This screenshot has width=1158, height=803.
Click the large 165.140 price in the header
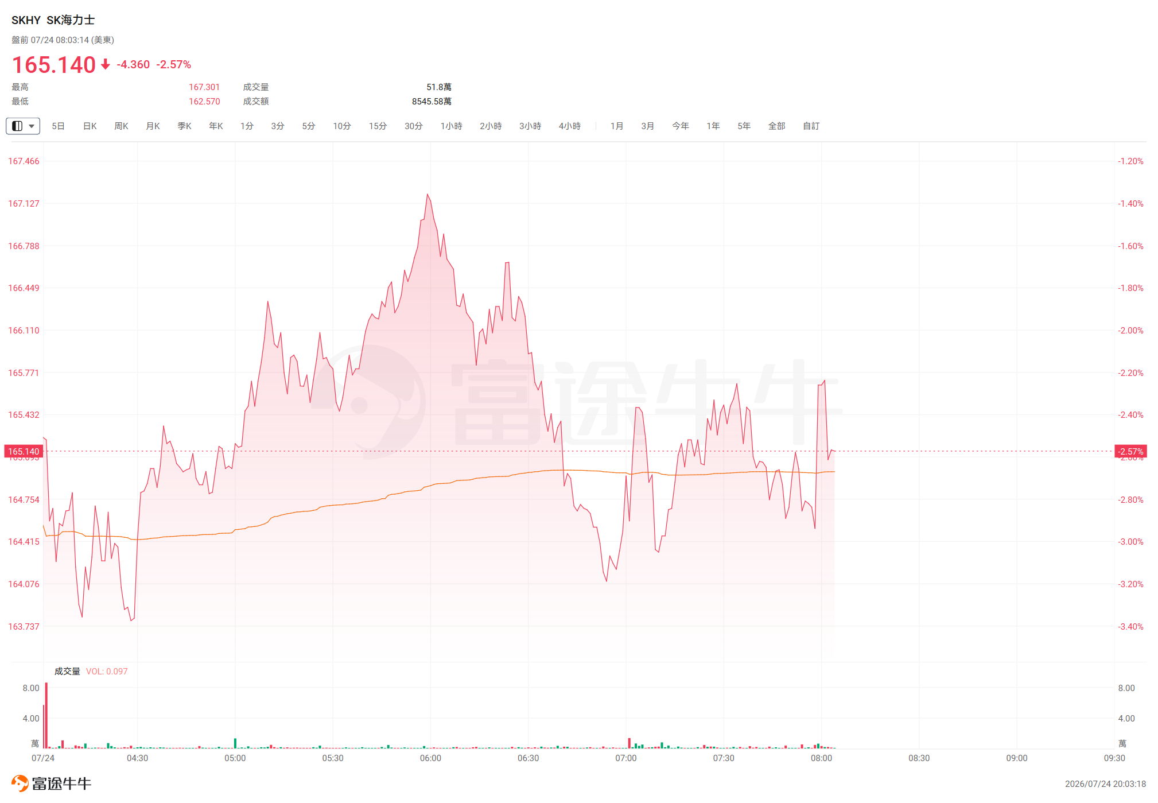[54, 65]
